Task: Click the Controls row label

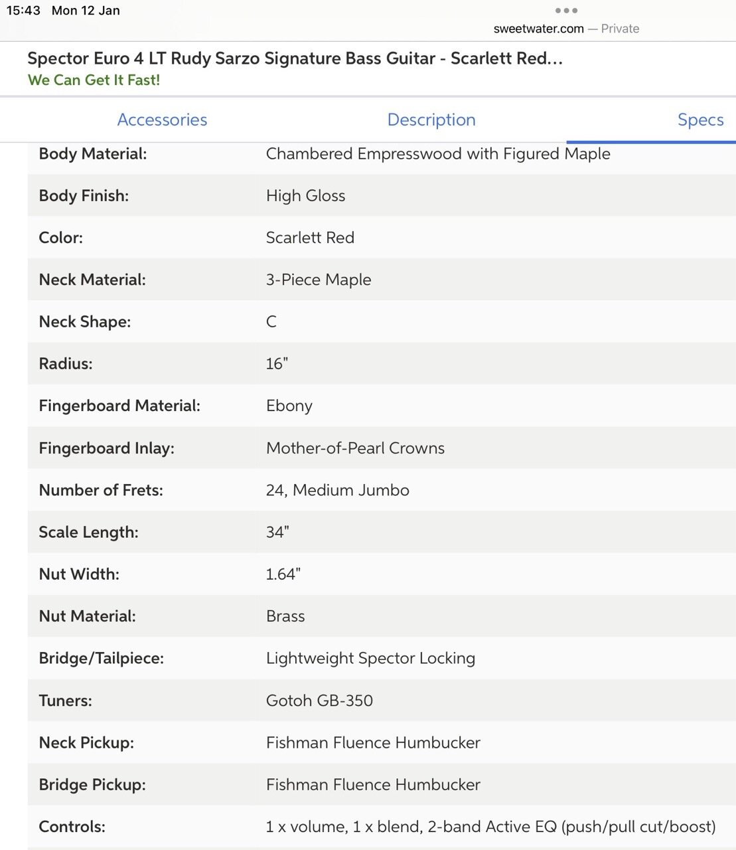Action: [x=72, y=827]
